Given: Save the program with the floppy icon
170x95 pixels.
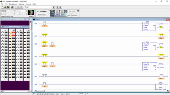Looking at the screenshot, I should tap(8, 7).
